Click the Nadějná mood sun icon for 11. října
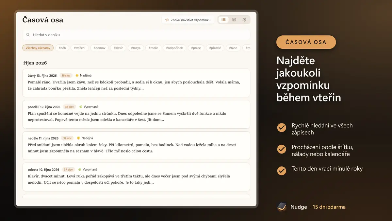Viewport: 392px width, 221px height. (x=78, y=138)
